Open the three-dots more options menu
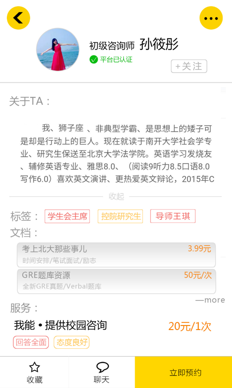The height and width of the screenshot is (388, 232). click(211, 18)
